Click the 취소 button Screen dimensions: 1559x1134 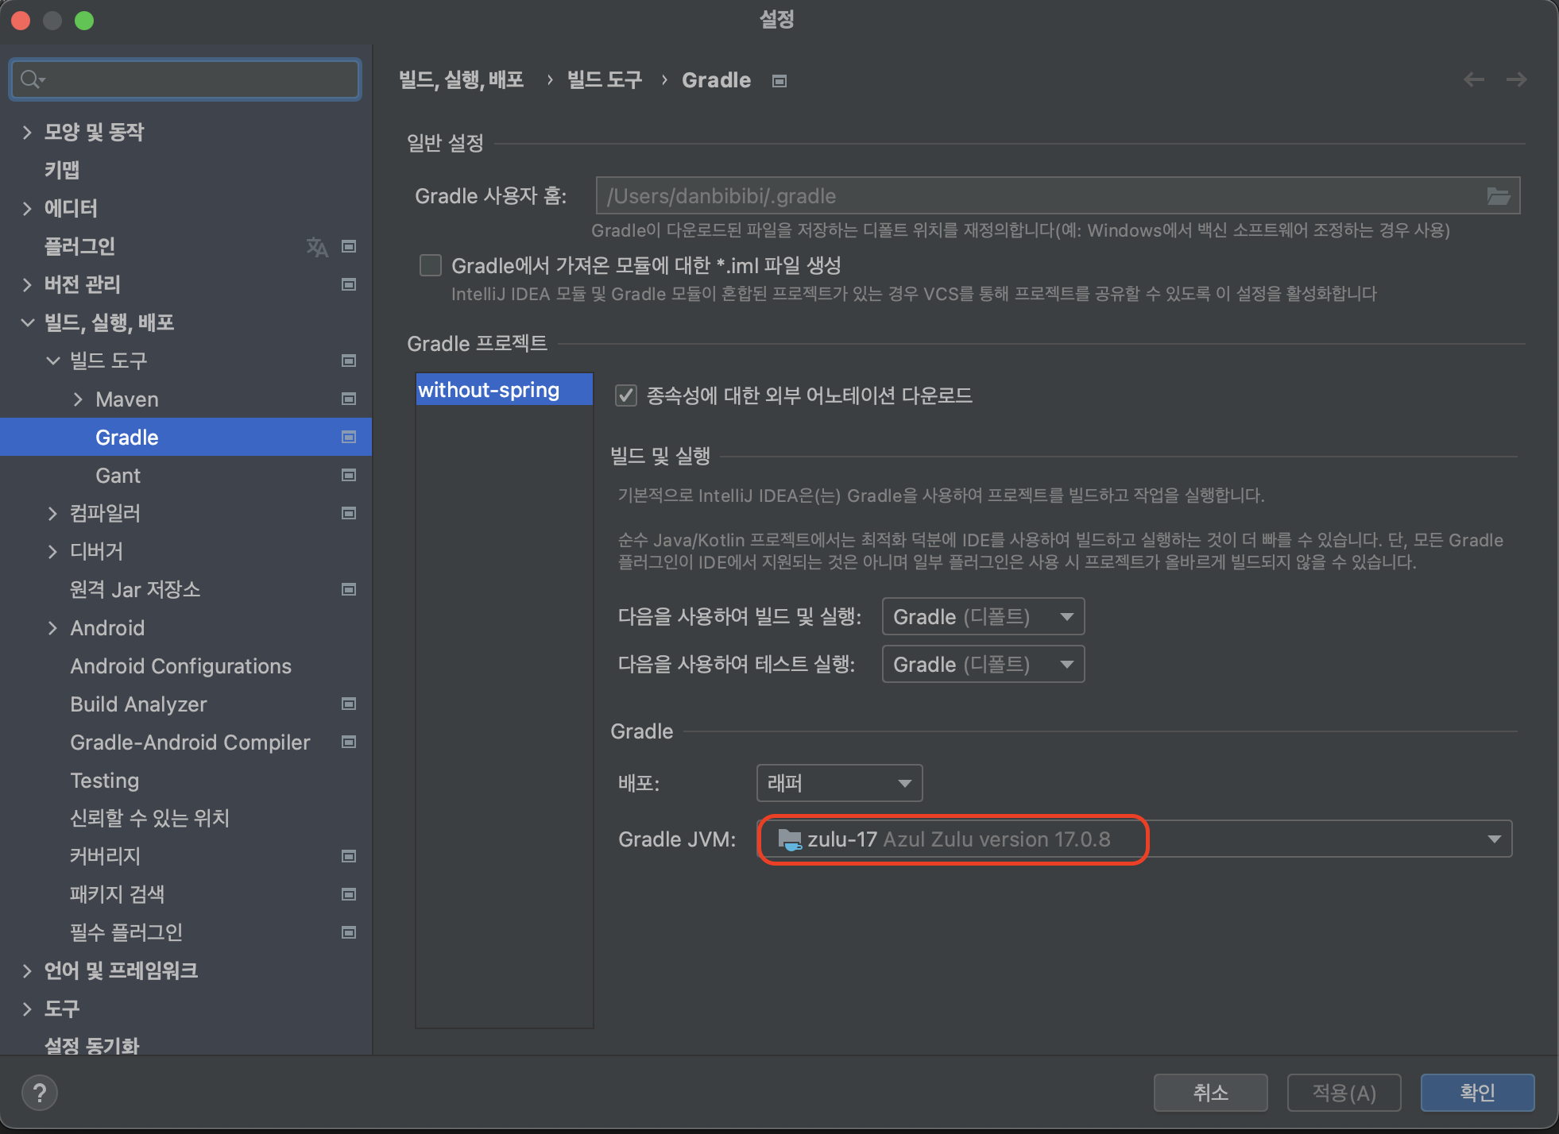coord(1210,1093)
